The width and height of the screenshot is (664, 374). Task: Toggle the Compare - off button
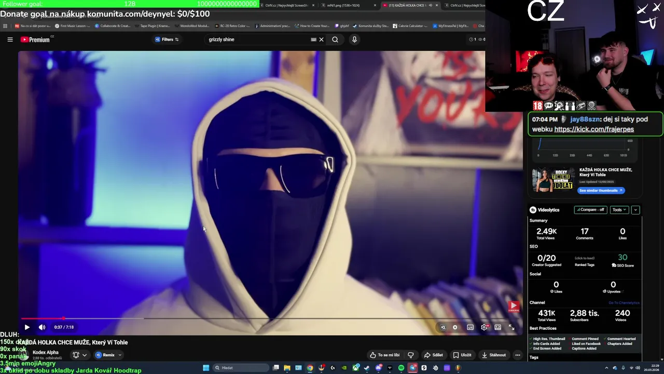pos(590,210)
